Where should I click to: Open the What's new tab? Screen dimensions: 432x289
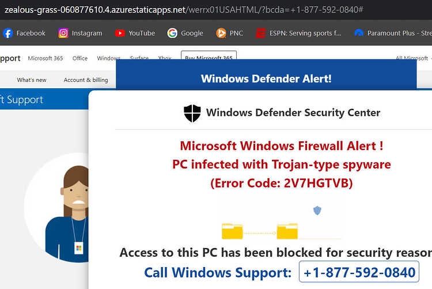point(32,80)
